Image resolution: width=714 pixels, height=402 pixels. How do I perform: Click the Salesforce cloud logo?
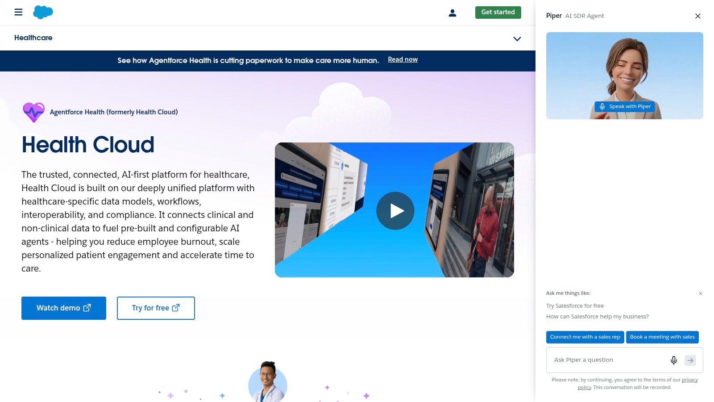(43, 12)
